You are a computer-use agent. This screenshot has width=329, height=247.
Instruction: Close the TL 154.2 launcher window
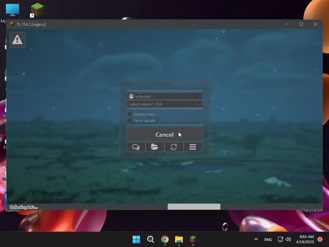[x=316, y=24]
